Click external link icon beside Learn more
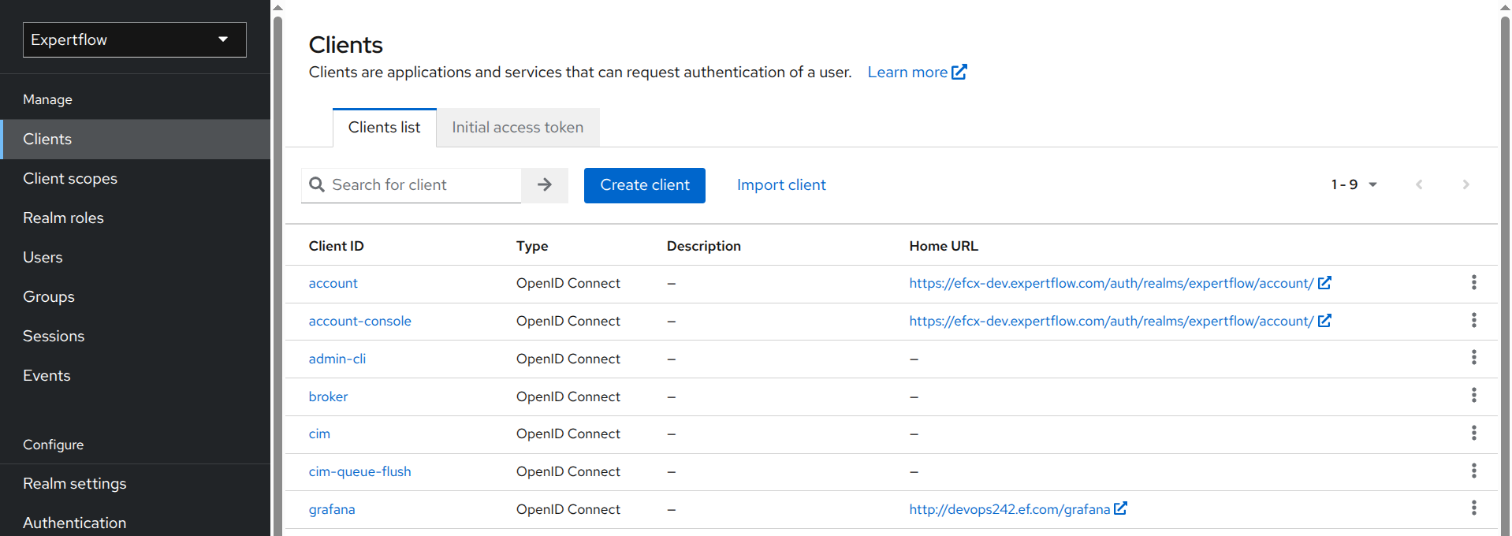 point(959,73)
